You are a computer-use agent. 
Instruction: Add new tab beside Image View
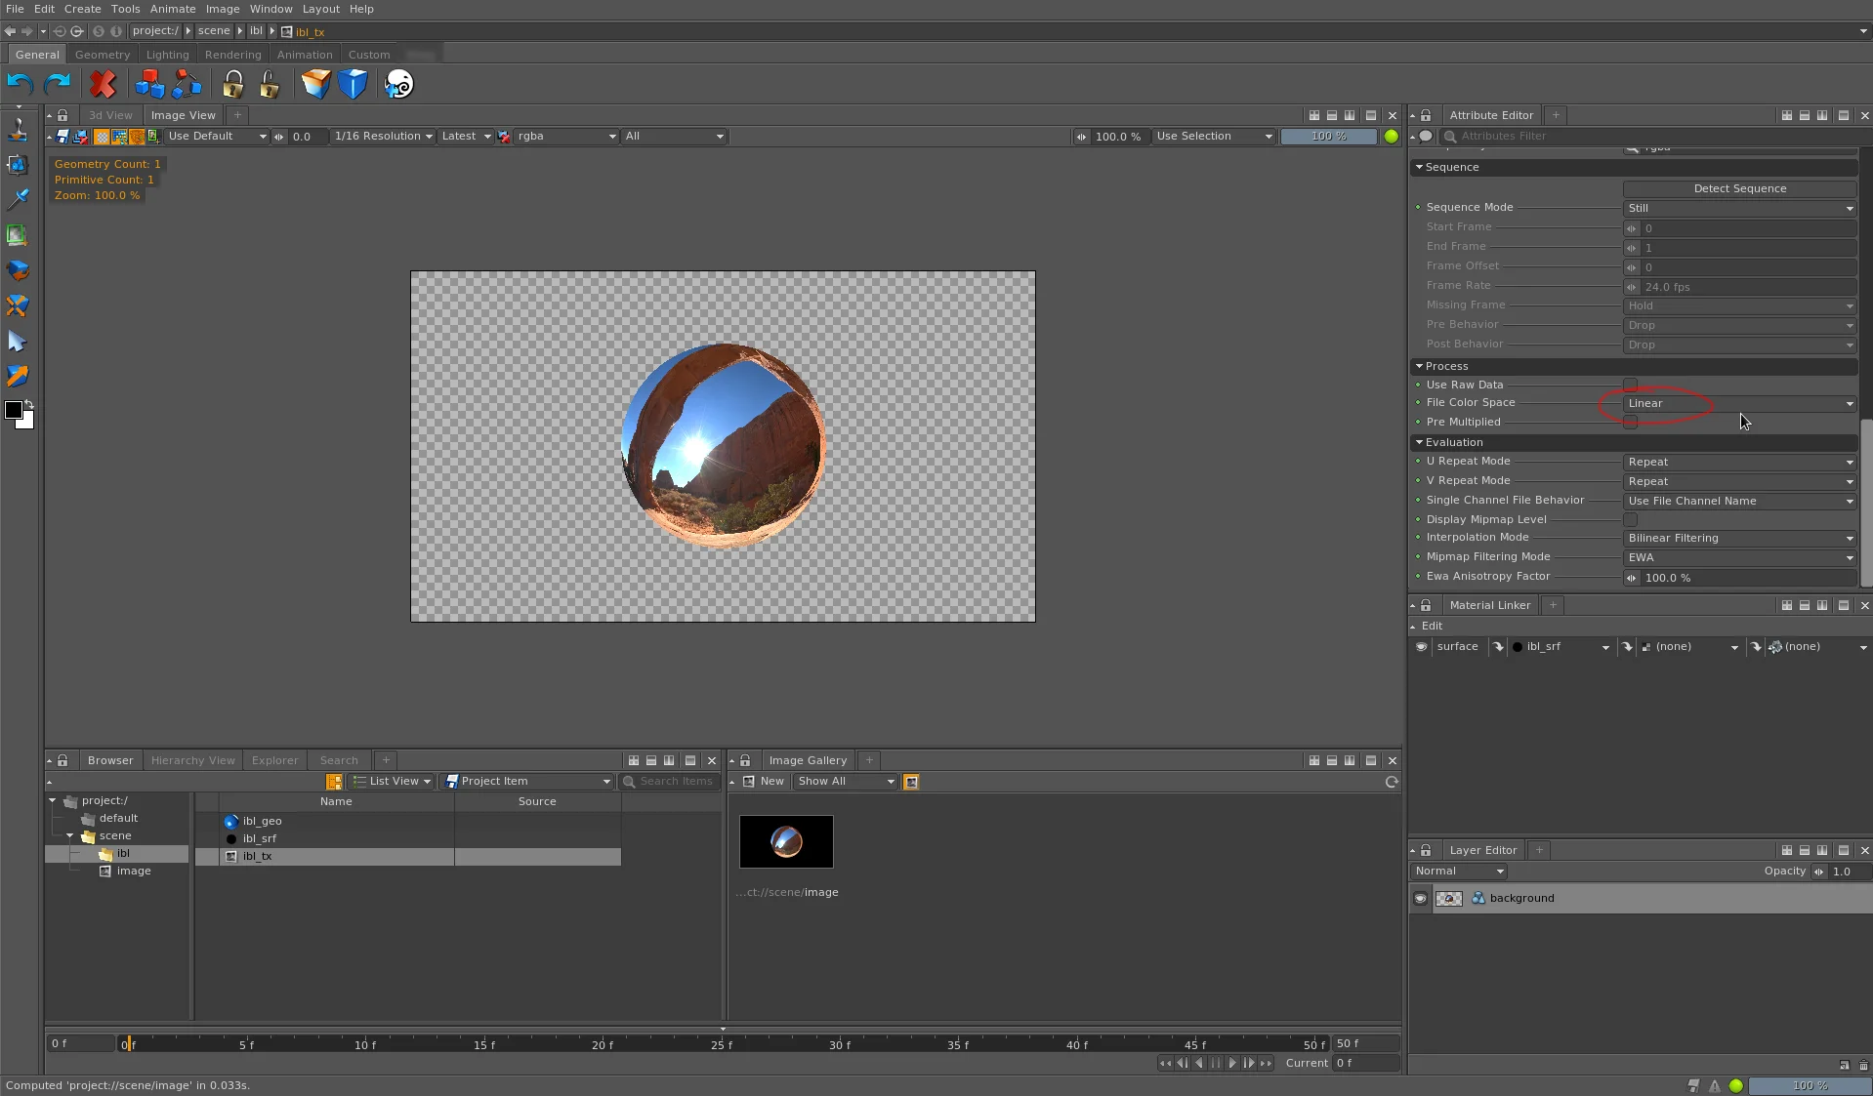tap(237, 115)
